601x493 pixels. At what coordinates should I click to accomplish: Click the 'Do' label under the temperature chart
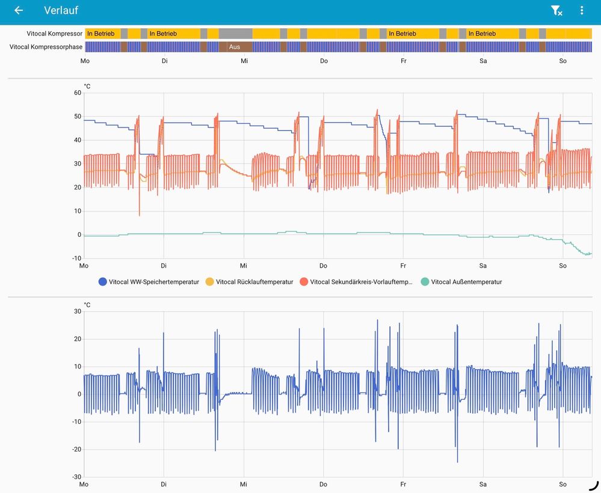pos(323,266)
